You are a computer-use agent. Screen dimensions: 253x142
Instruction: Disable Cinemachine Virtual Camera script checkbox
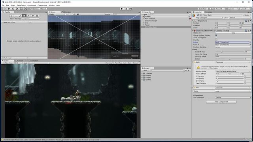197,31
